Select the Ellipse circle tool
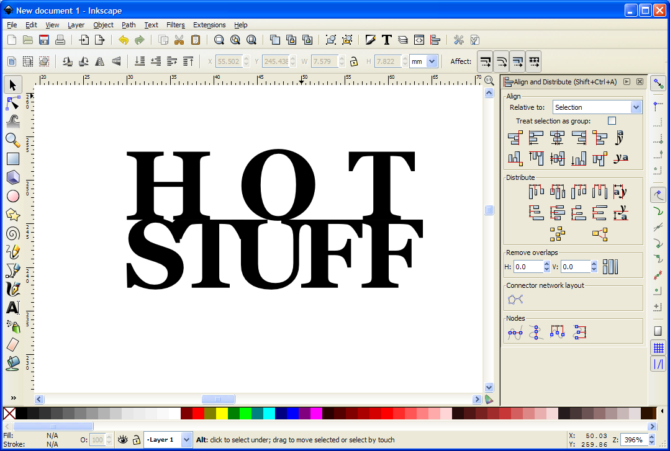Image resolution: width=670 pixels, height=451 pixels. pyautogui.click(x=13, y=196)
